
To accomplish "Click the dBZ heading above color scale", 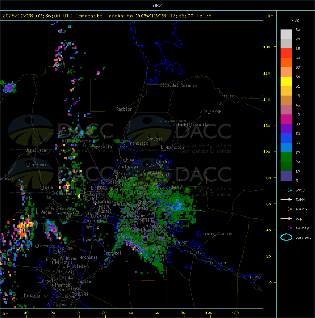I will [x=295, y=20].
